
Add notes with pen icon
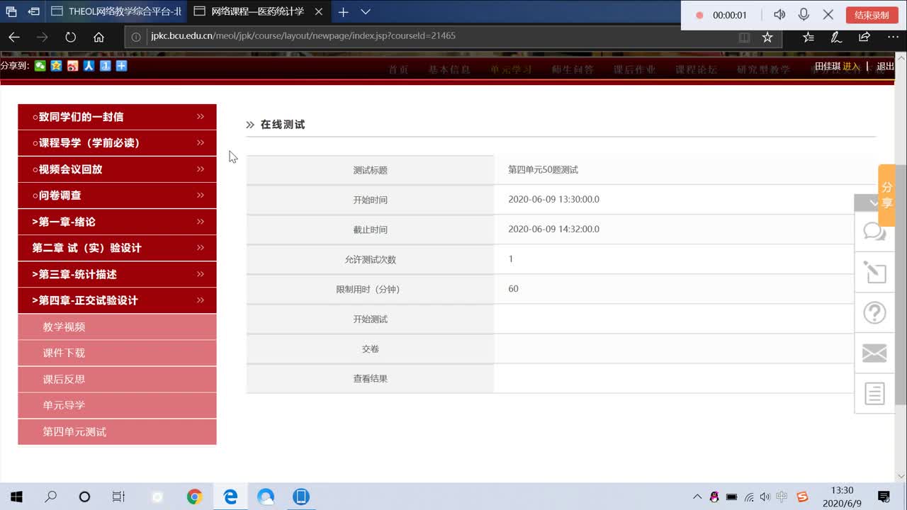836,37
